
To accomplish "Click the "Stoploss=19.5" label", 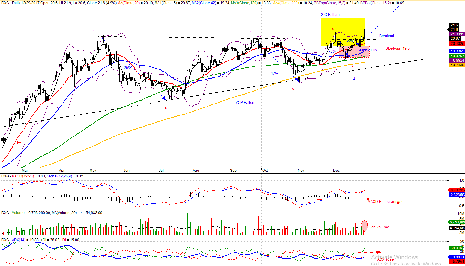I will (397, 48).
